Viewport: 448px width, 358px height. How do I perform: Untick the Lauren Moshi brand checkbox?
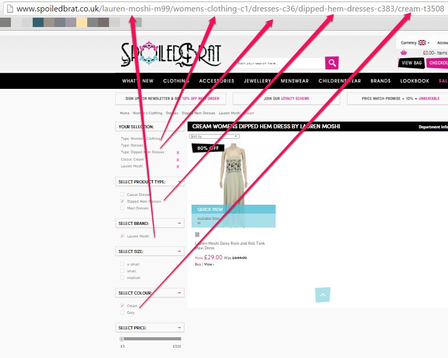[x=123, y=236]
